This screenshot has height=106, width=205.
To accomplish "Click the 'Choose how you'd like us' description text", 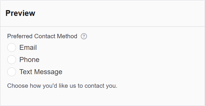I will 62,86.
